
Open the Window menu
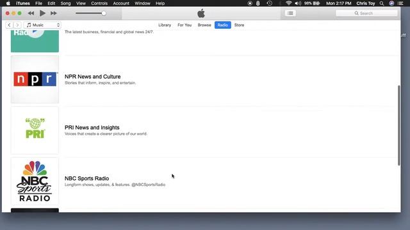pos(142,3)
